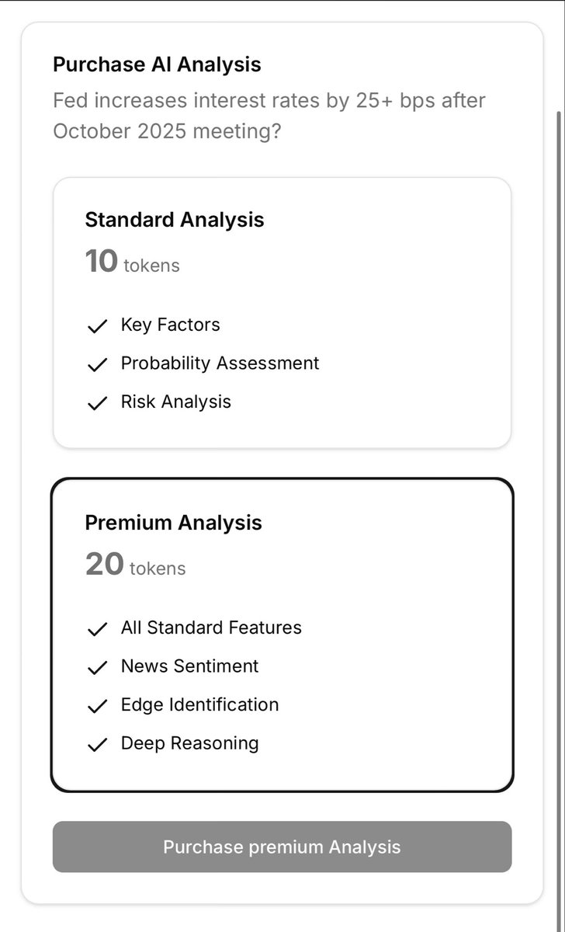Click checkmark icon next to Key Factors
The width and height of the screenshot is (565, 932).
[97, 326]
